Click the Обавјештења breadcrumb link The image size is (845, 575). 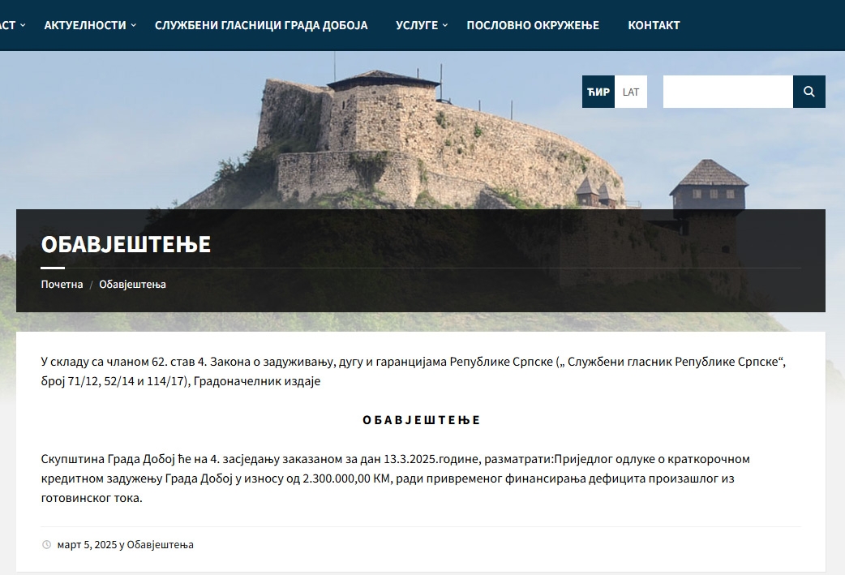[132, 285]
